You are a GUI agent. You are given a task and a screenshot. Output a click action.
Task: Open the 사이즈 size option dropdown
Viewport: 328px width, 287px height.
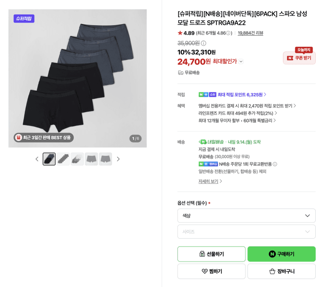click(x=246, y=232)
